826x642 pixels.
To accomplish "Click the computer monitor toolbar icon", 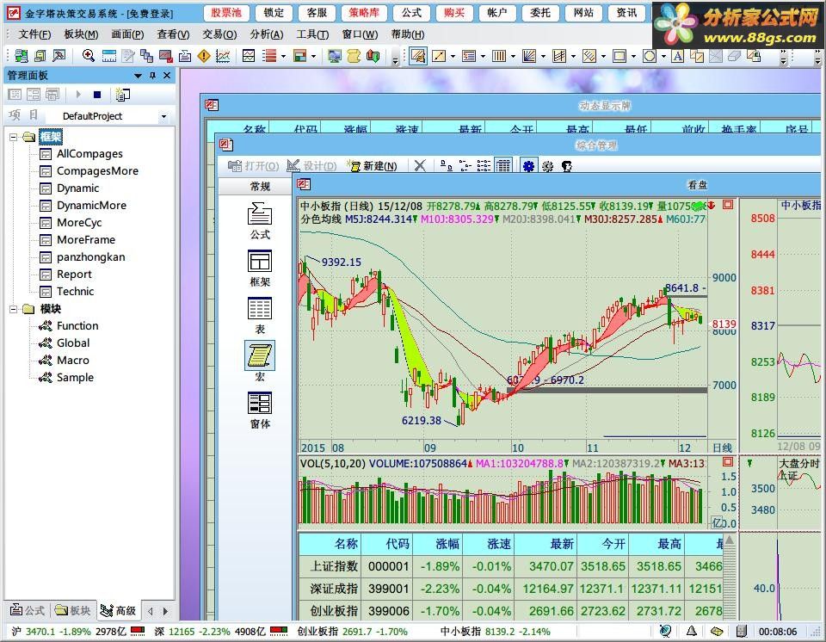I will coord(334,56).
